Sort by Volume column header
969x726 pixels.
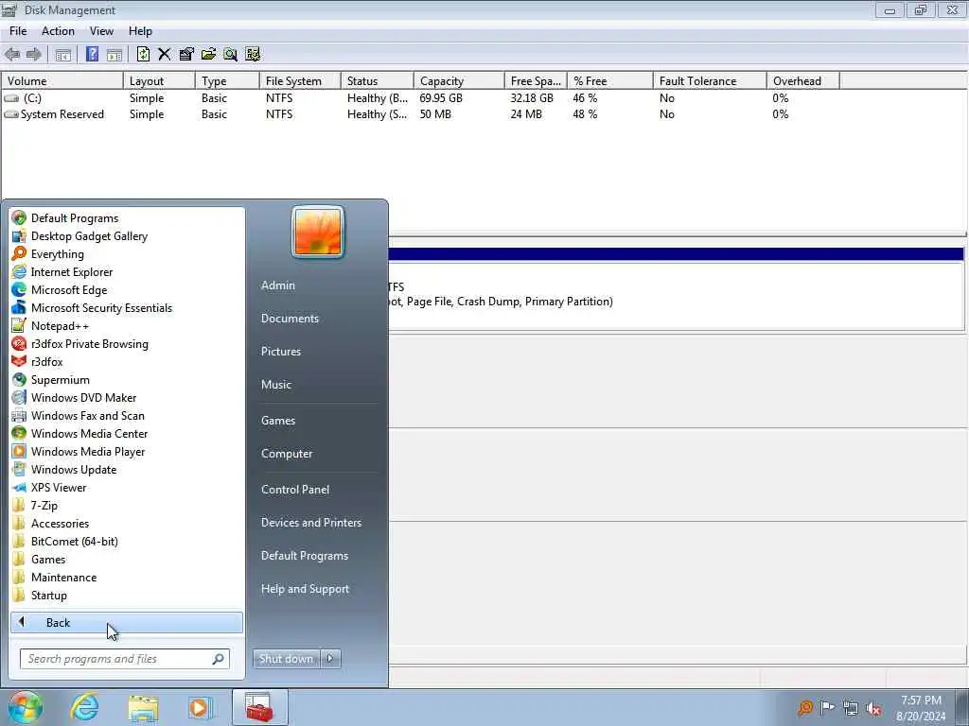pyautogui.click(x=62, y=81)
